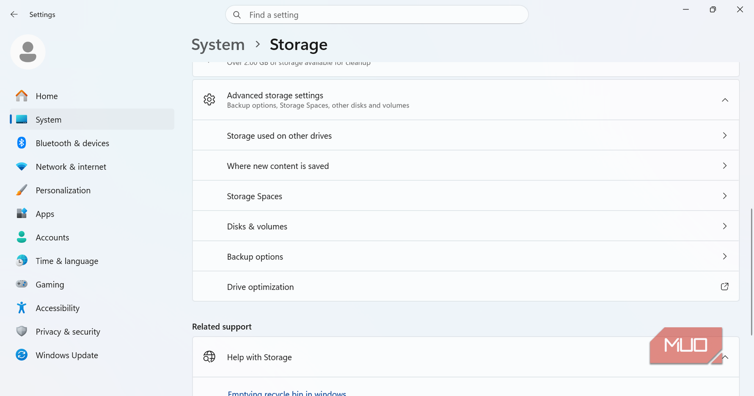The image size is (754, 396).
Task: Open Drive optimization
Action: coord(465,286)
